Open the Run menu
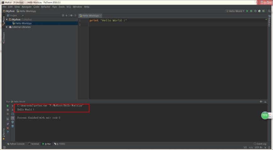 [x=54, y=7]
